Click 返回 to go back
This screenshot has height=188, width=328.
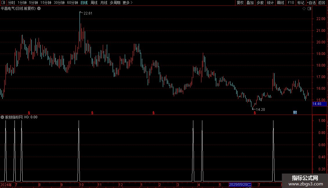click(322, 3)
